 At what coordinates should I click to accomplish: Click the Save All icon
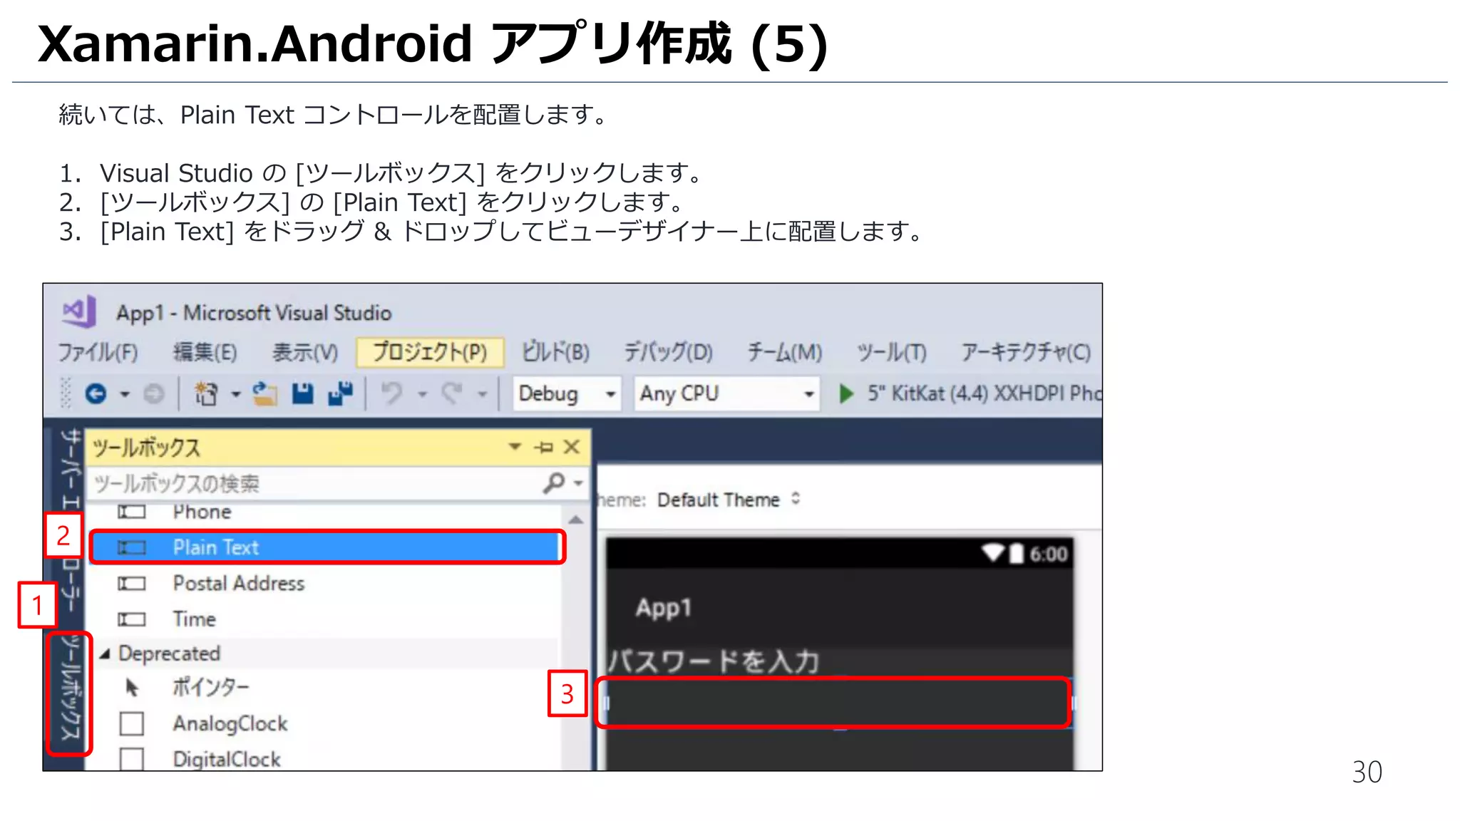(341, 393)
